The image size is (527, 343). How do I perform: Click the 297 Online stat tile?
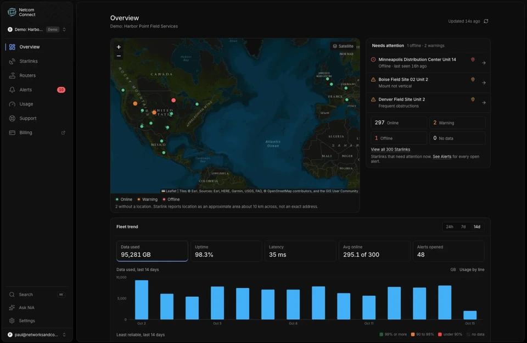point(399,123)
